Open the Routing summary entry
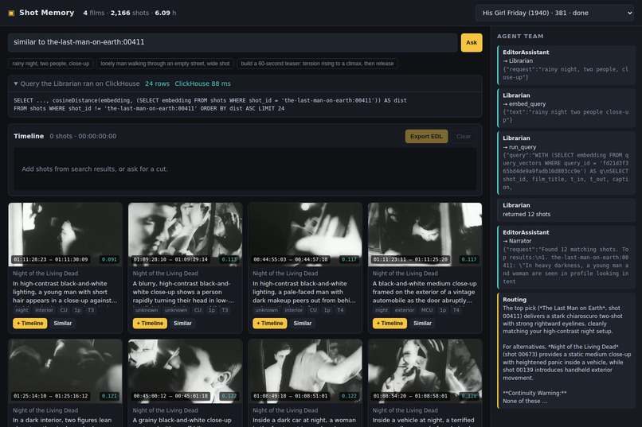The width and height of the screenshot is (642, 427). [x=566, y=350]
